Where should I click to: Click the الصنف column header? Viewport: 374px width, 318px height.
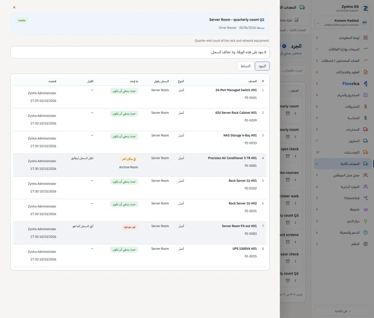click(252, 81)
